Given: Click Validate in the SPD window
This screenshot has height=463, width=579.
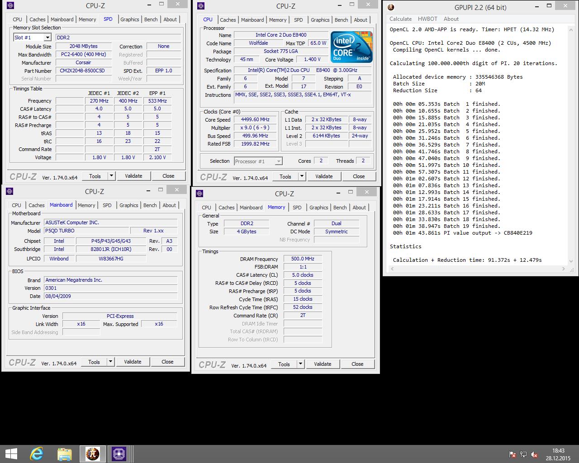Looking at the screenshot, I should coord(133,176).
